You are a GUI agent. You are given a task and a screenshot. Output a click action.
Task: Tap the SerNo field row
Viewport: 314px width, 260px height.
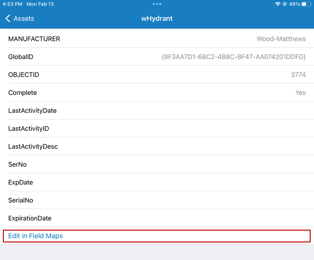click(x=157, y=165)
